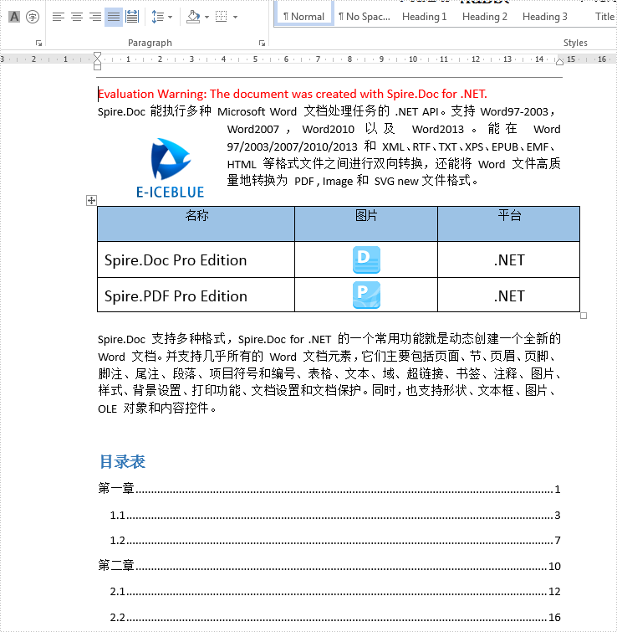Open Line Spacing dropdown arrow
Image resolution: width=617 pixels, height=632 pixels.
tap(170, 17)
